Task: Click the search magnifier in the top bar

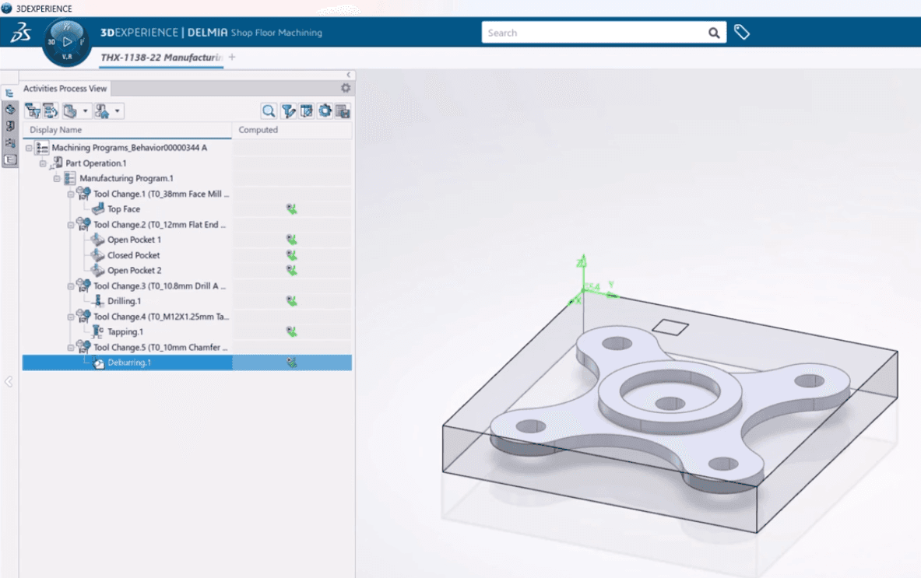Action: [x=714, y=33]
